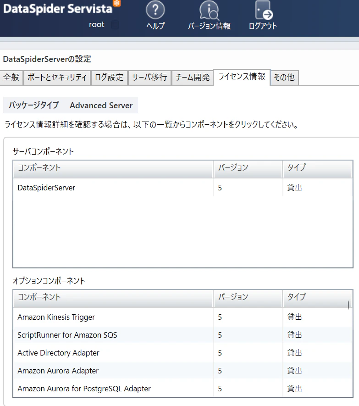Click Amazon Aurora for PostgreSQL Adapter row
This screenshot has width=359, height=406.
point(183,389)
